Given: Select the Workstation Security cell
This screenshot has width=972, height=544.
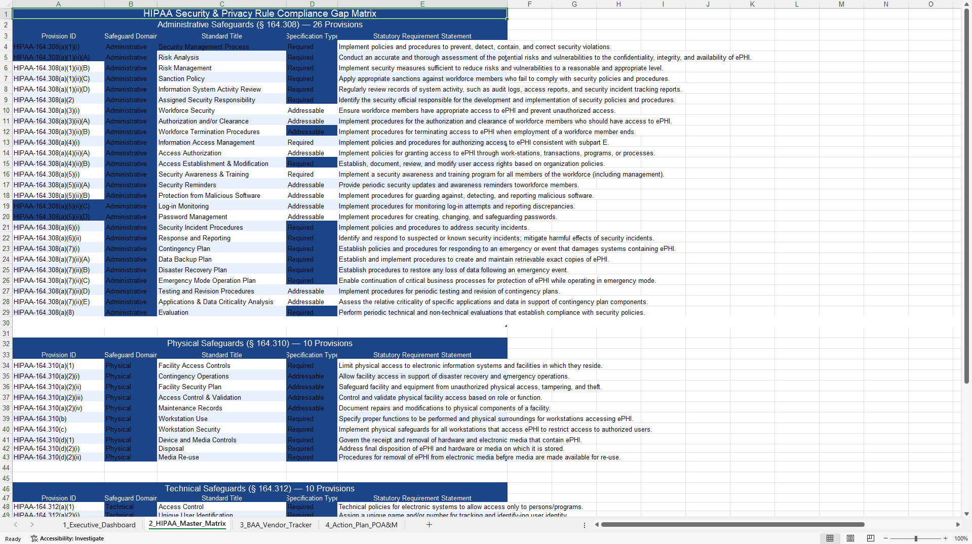Looking at the screenshot, I should (222, 430).
